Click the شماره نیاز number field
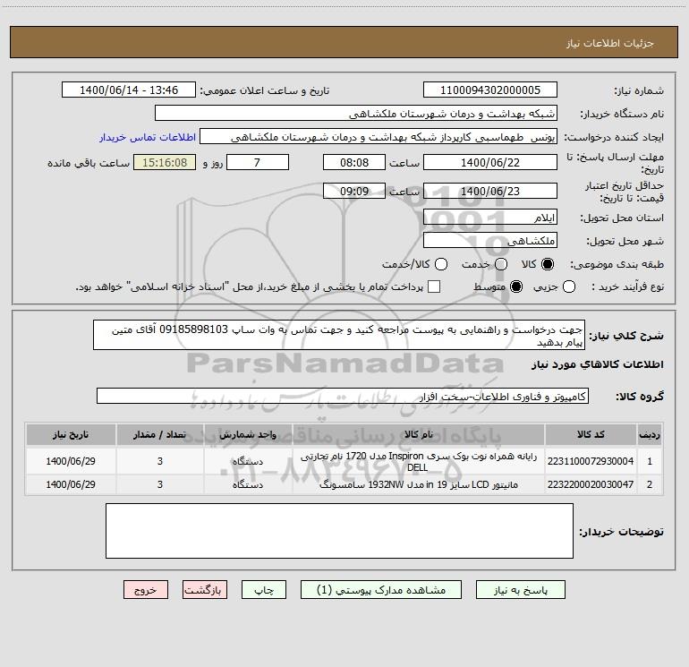The image size is (689, 667). pyautogui.click(x=490, y=90)
